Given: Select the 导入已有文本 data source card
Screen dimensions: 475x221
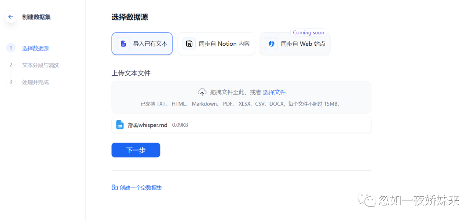Looking at the screenshot, I should [x=142, y=44].
